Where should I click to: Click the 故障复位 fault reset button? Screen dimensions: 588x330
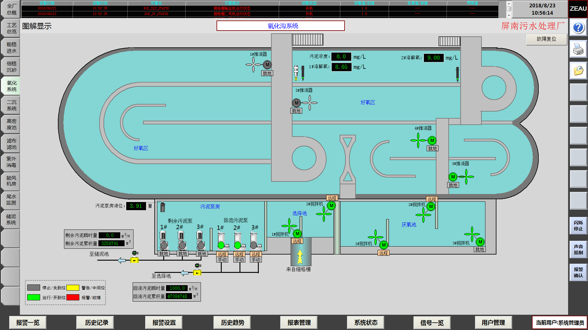546,39
